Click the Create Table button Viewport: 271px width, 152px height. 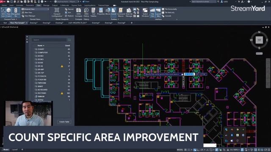click(64, 122)
